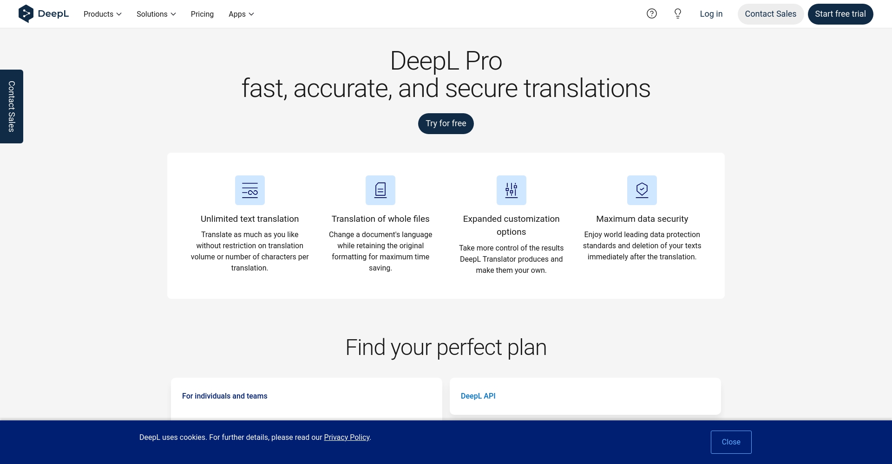Click the Expanded customization options heading
The height and width of the screenshot is (464, 892).
pyautogui.click(x=512, y=226)
